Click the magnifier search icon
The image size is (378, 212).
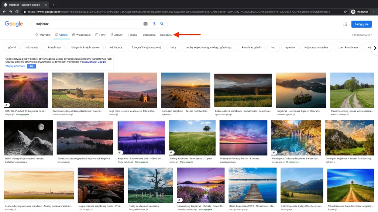[162, 24]
